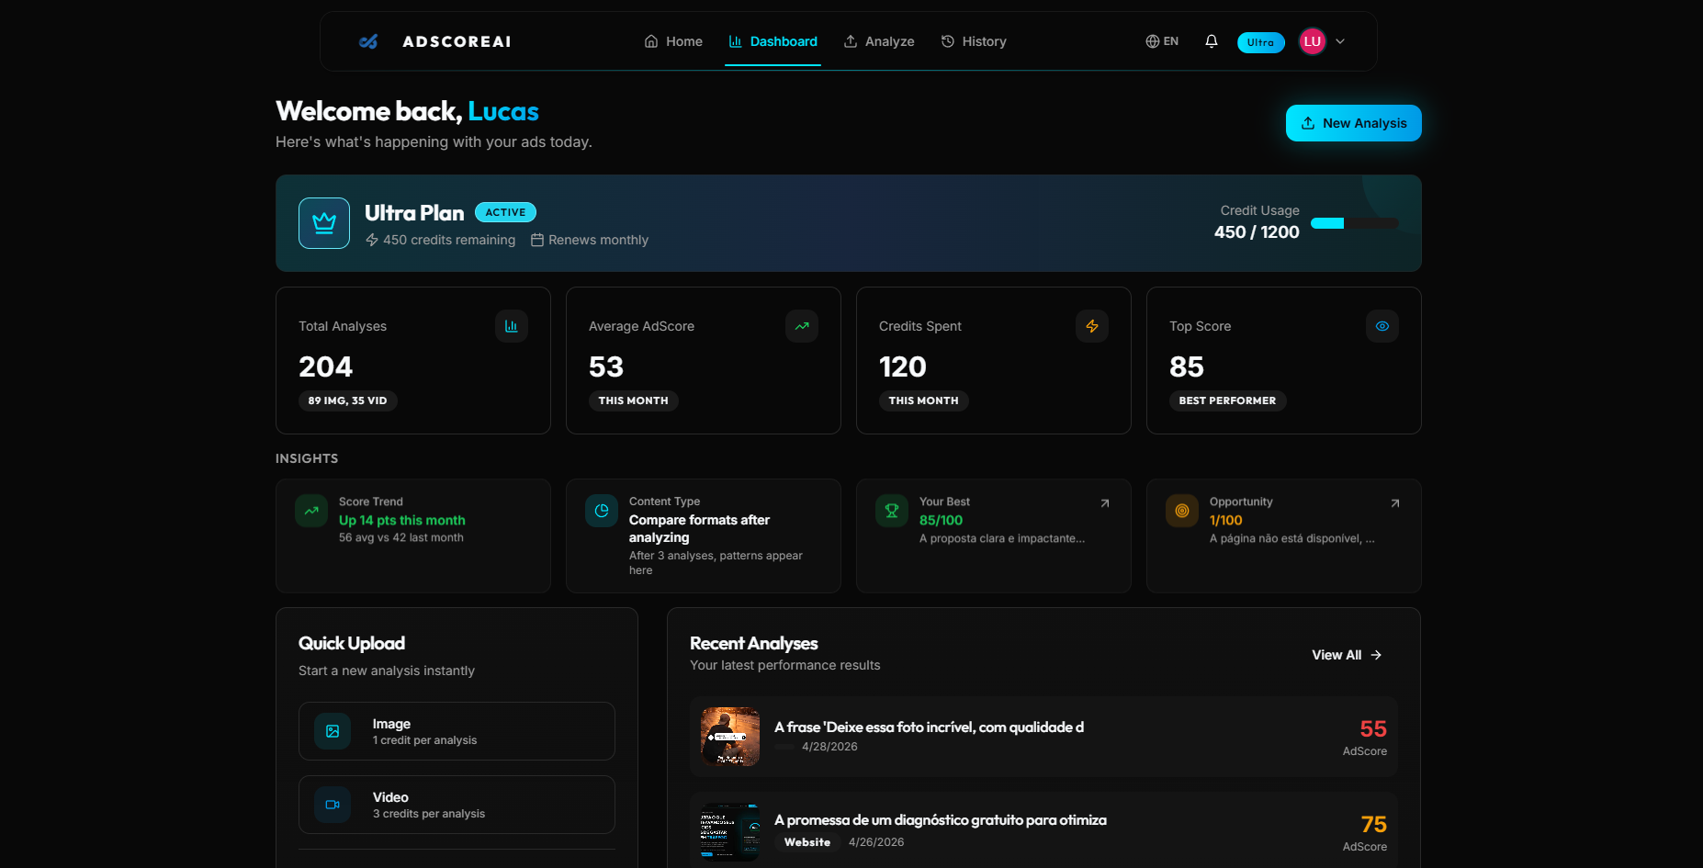Switch to the Analyze tab
This screenshot has height=868, width=1703.
878,41
